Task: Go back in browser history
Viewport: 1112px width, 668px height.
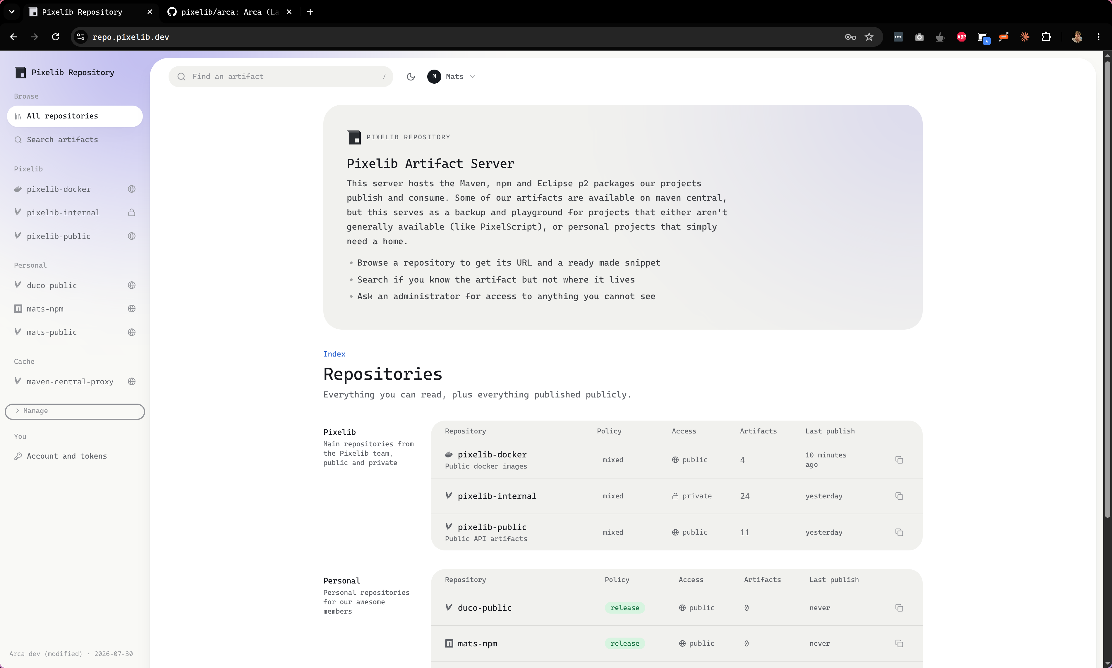Action: click(13, 37)
